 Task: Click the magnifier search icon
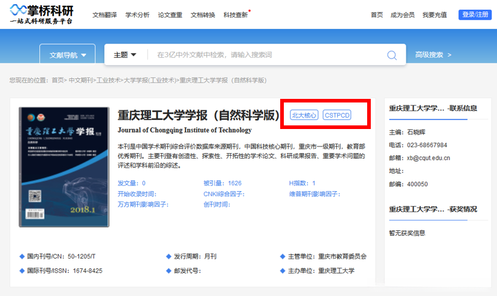pos(392,55)
